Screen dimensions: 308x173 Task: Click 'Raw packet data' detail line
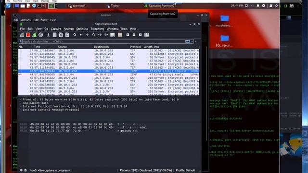click(x=35, y=103)
